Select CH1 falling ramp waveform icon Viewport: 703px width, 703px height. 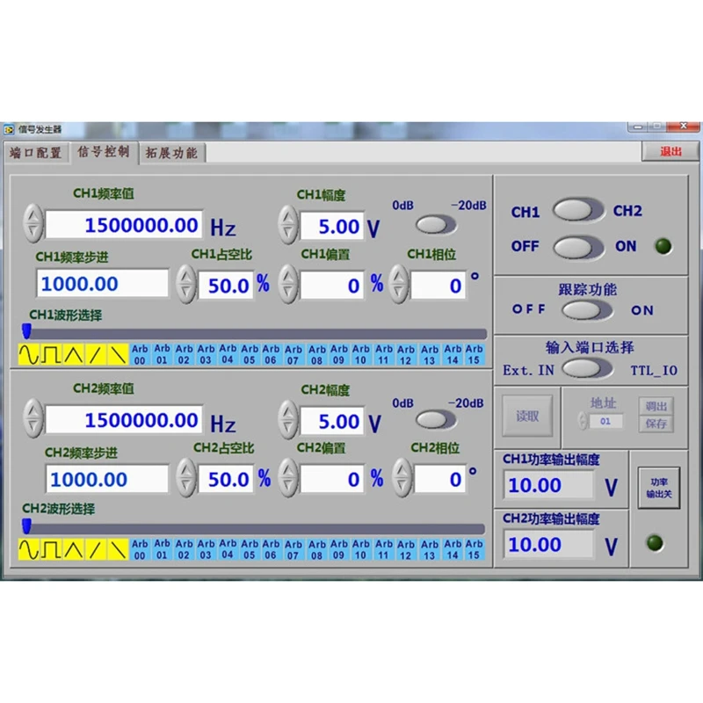[118, 355]
